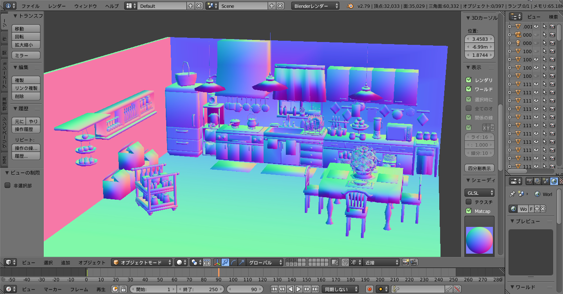Open the 追加 menu in 3D view

(66, 262)
